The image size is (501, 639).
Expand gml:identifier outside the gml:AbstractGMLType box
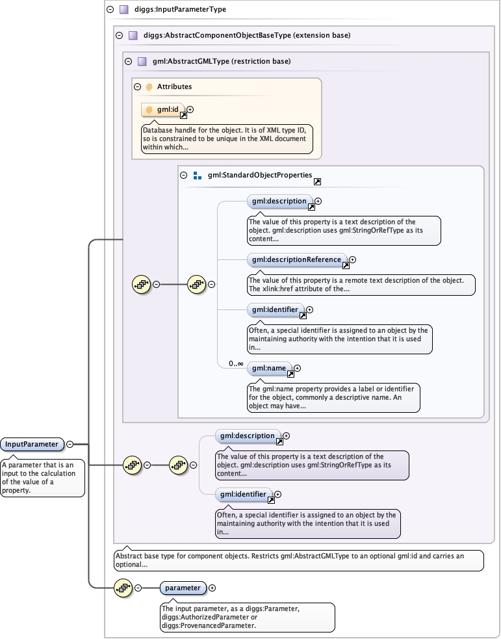pyautogui.click(x=277, y=494)
